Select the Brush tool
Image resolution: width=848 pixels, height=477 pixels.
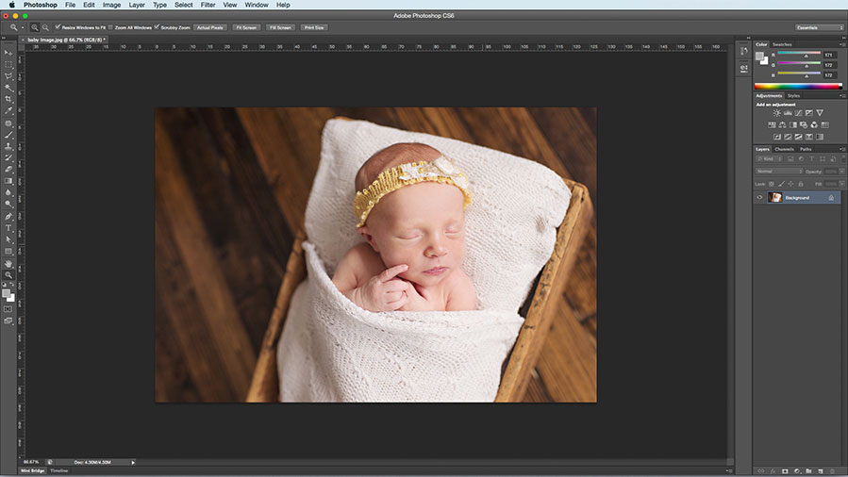click(8, 135)
